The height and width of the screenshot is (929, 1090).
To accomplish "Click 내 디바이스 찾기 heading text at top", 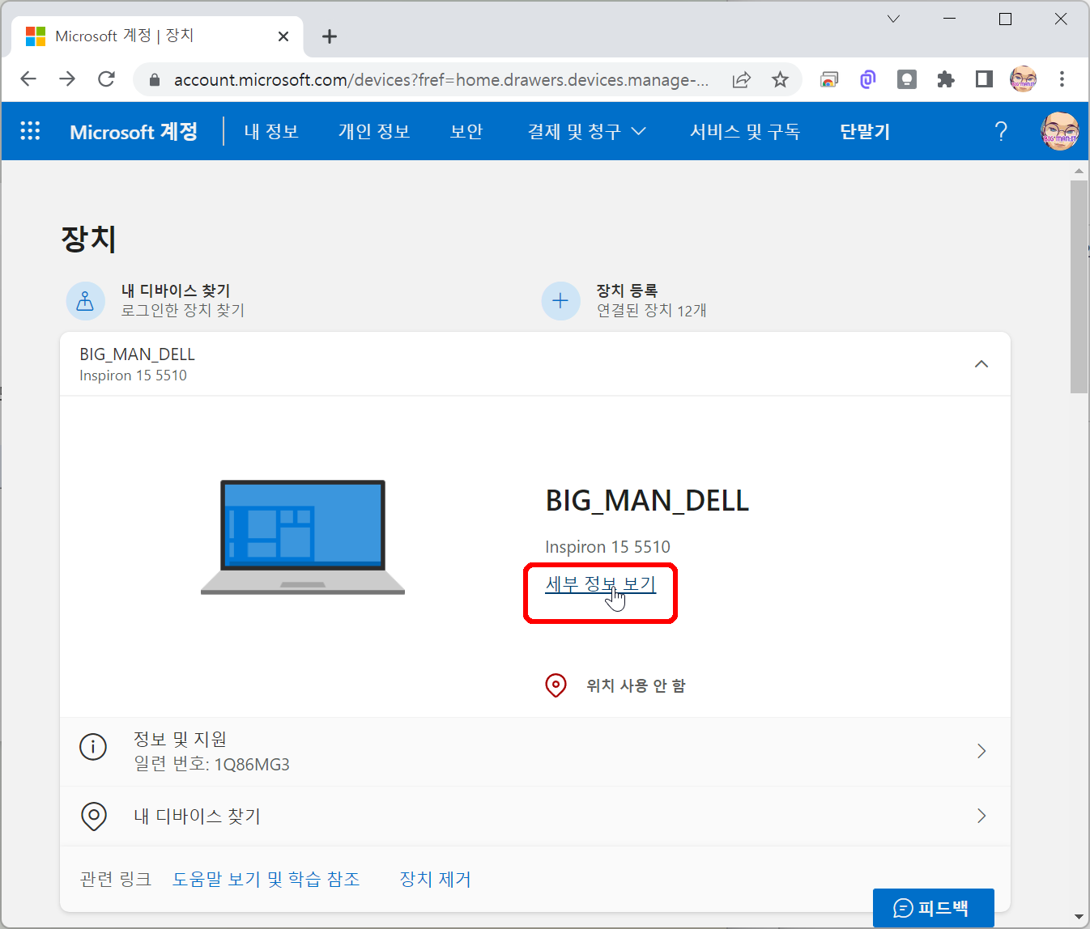I will pos(176,291).
